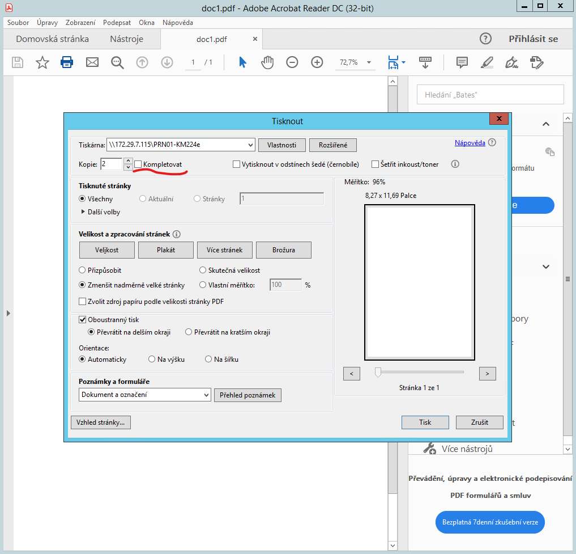The image size is (576, 554).
Task: Expand right panel section with down chevron
Action: tap(546, 267)
